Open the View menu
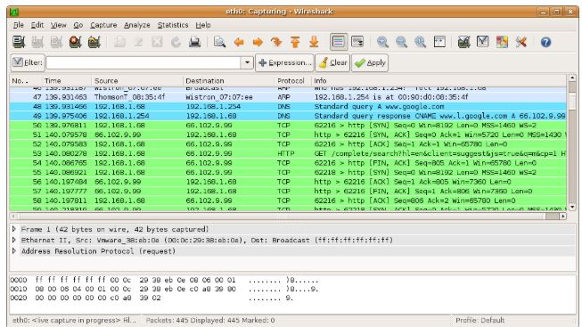 click(x=59, y=25)
